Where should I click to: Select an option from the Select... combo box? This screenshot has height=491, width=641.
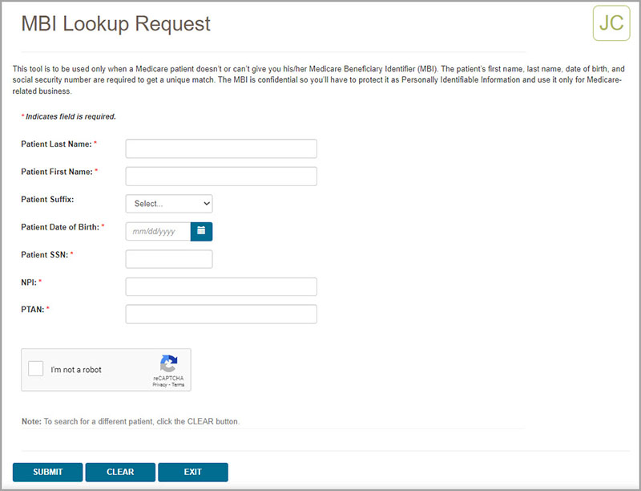[x=168, y=203]
